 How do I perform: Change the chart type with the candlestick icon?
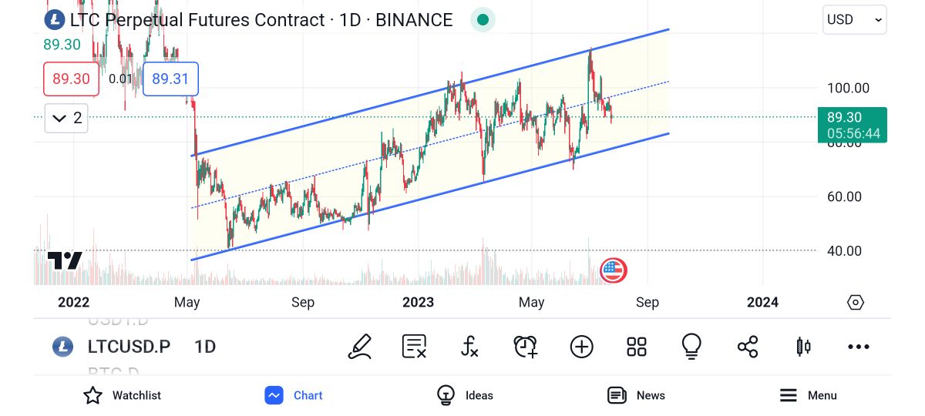(802, 347)
